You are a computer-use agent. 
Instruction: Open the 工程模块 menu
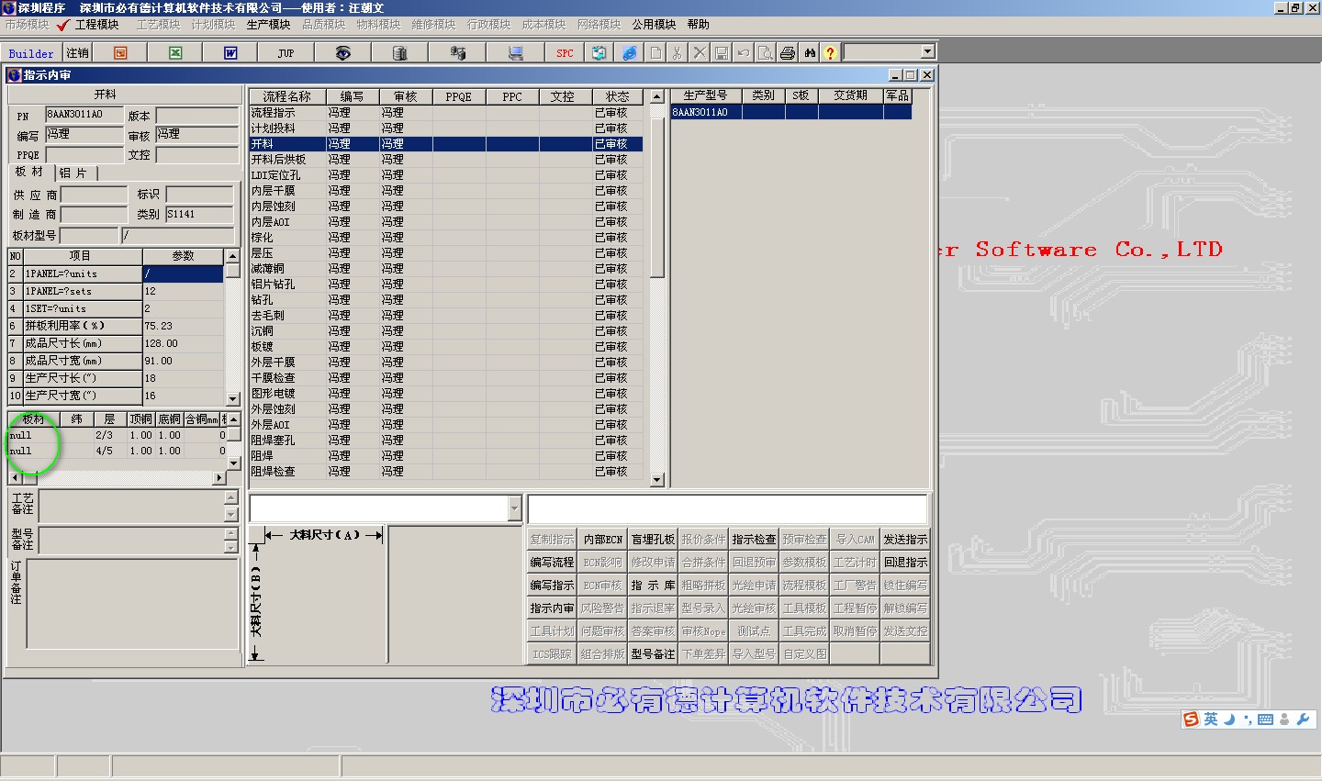coord(96,25)
